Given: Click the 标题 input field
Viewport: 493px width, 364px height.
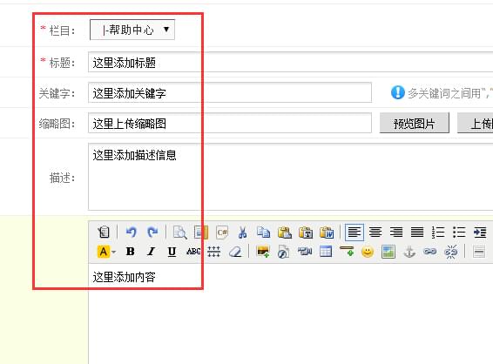Looking at the screenshot, I should (291, 62).
